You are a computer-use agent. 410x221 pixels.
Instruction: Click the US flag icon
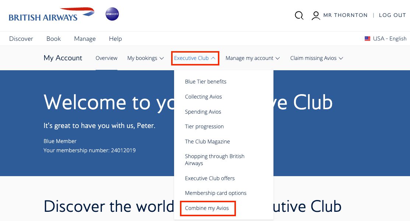(367, 38)
